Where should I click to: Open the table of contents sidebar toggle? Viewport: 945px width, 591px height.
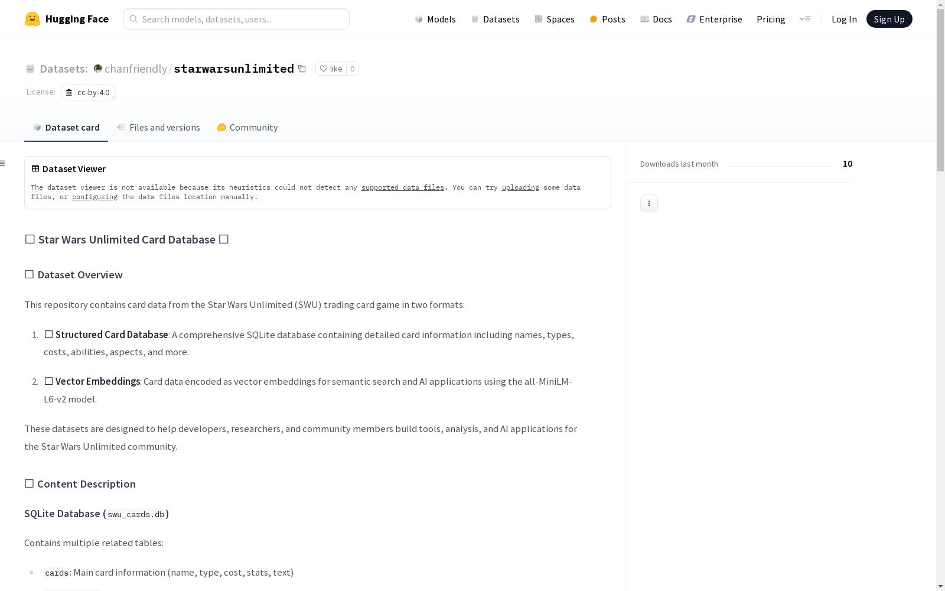click(3, 163)
